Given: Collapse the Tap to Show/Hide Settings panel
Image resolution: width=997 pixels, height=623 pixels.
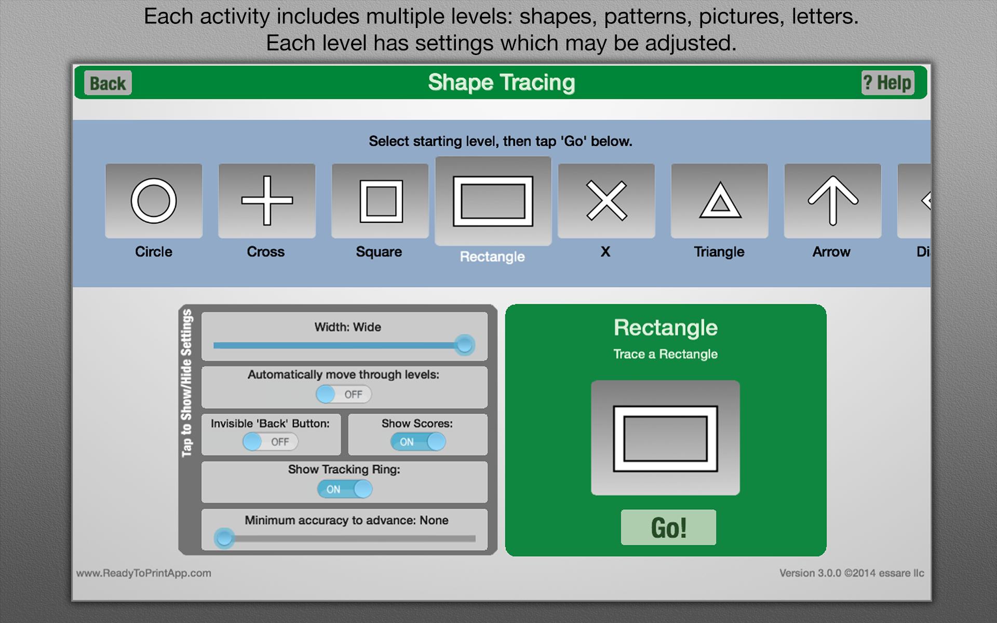Looking at the screenshot, I should pos(187,383).
